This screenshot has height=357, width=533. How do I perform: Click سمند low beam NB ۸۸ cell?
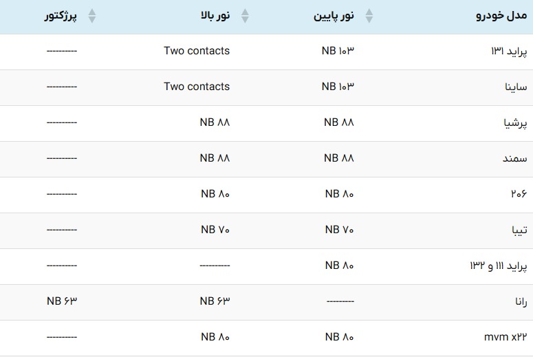click(339, 158)
